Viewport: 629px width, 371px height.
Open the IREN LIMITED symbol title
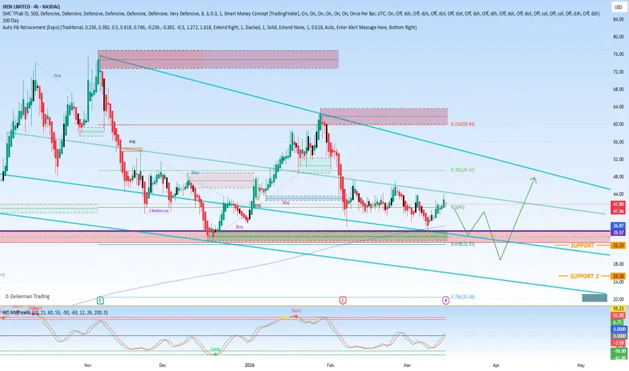tap(31, 7)
